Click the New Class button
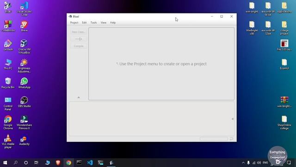The width and height of the screenshot is (296, 167). [x=79, y=32]
